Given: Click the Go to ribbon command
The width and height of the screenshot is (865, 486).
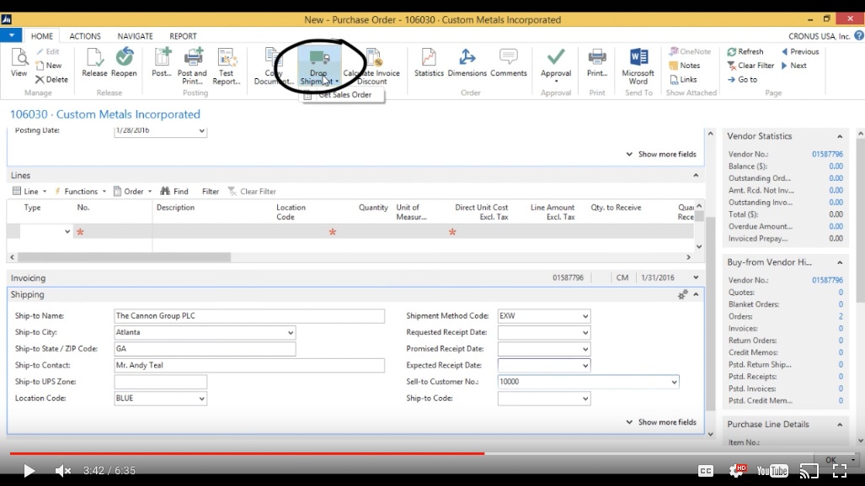Looking at the screenshot, I should point(742,79).
